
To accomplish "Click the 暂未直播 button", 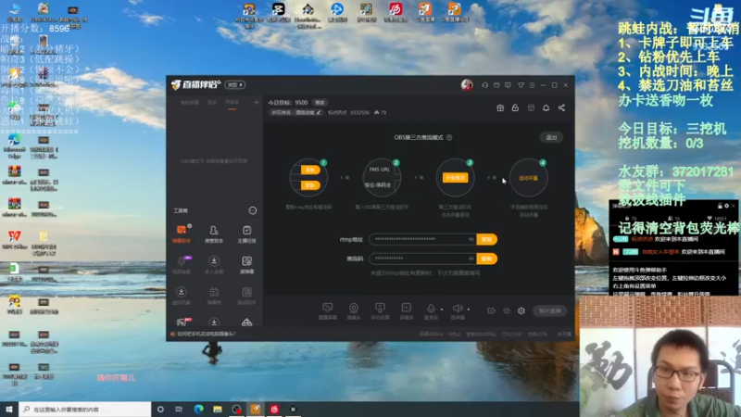I will [549, 310].
